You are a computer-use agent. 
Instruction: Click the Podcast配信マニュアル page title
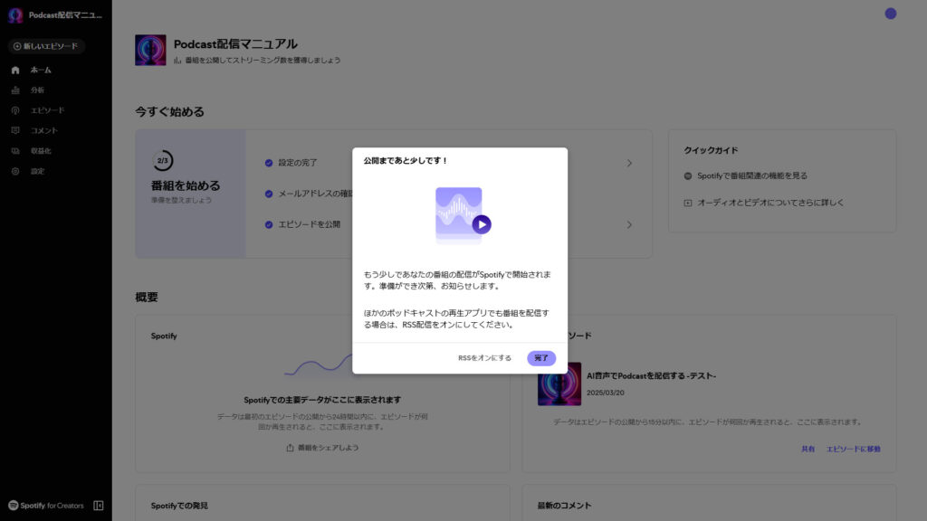pos(235,43)
